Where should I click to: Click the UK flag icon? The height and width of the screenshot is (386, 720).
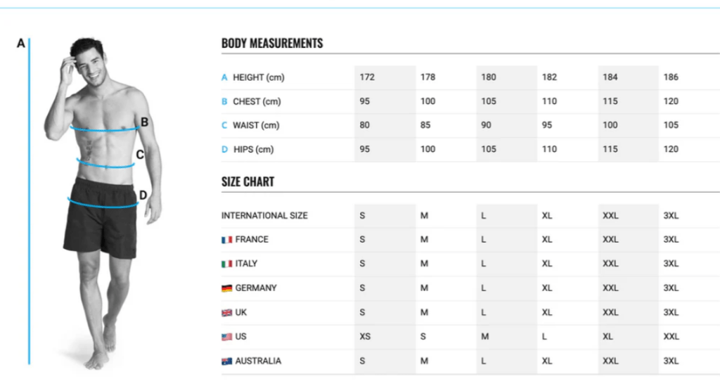click(227, 313)
